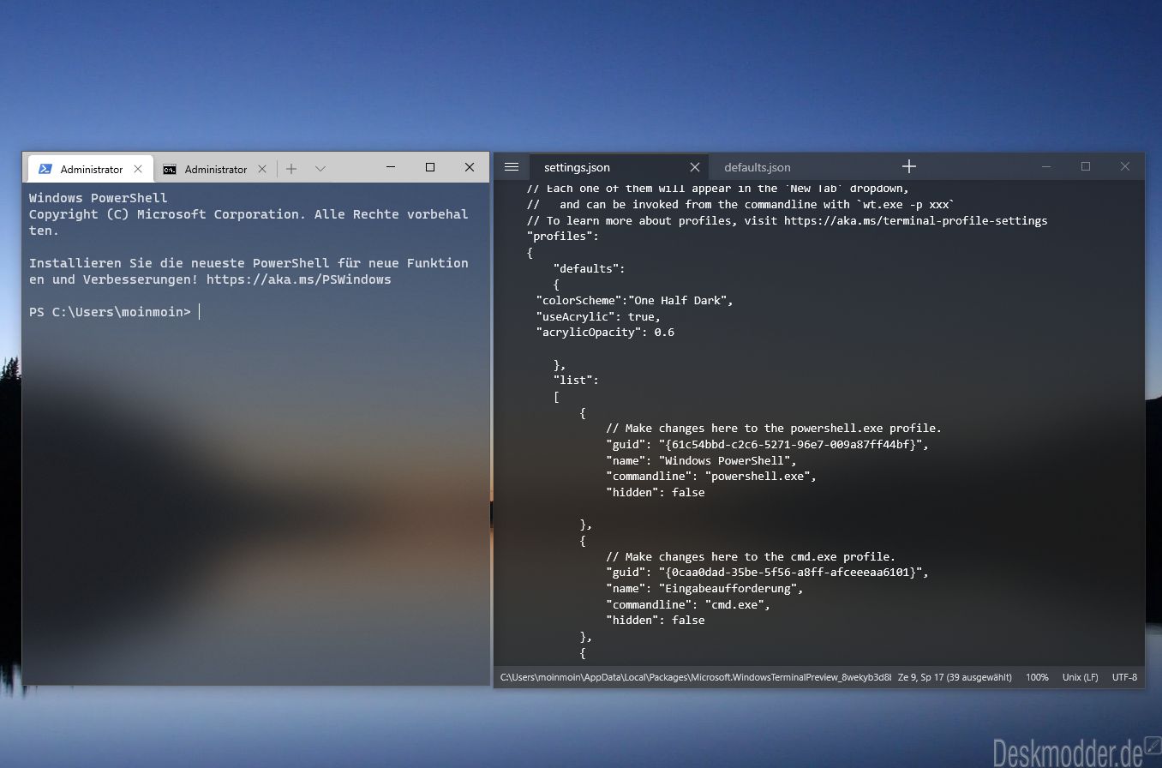Image resolution: width=1162 pixels, height=768 pixels.
Task: Click the "name": "Eingabeaufforderung" line
Action: click(x=704, y=589)
